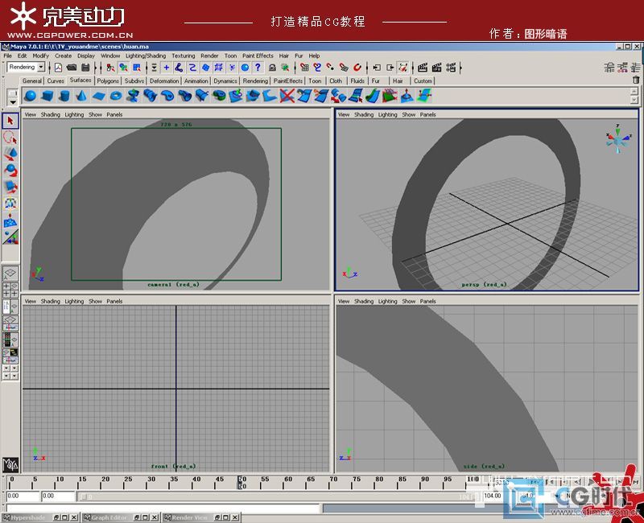Create a NURBS cylinder from shelf
Viewport: 644px width, 523px height.
(64, 96)
